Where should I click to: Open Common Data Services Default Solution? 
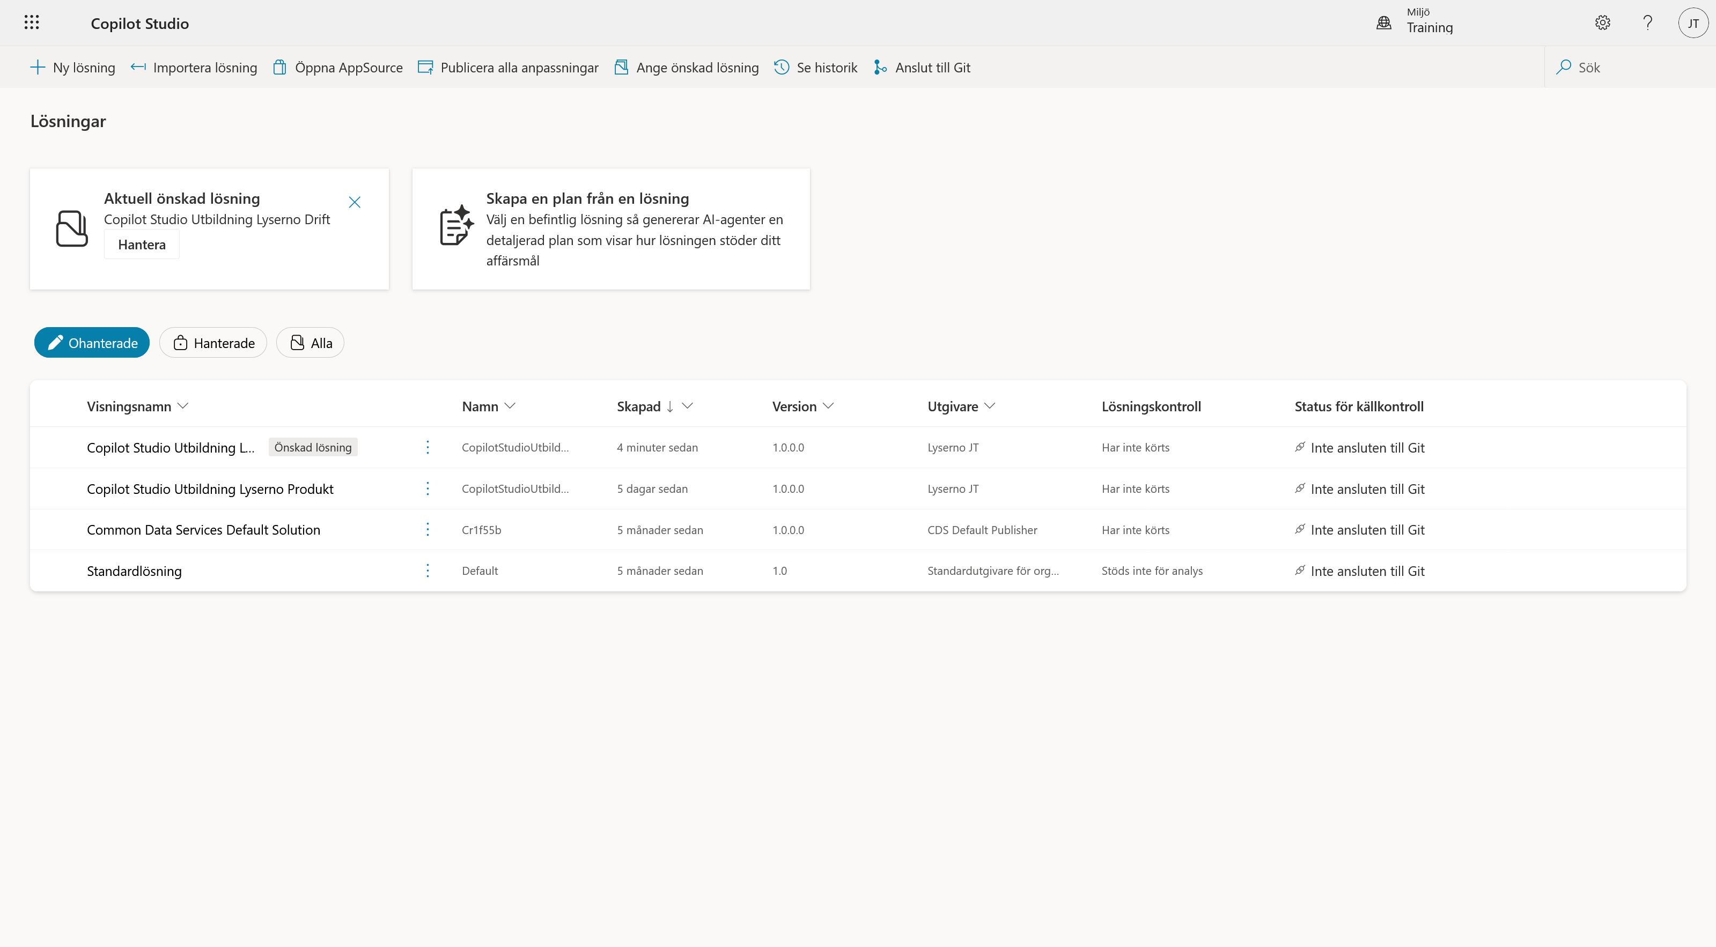click(x=203, y=529)
